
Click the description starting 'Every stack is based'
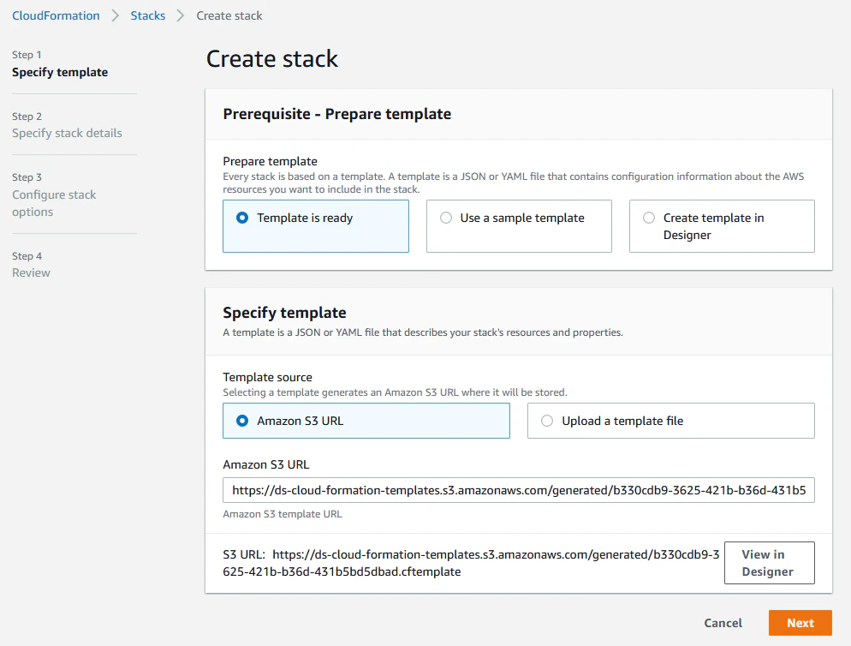click(514, 182)
